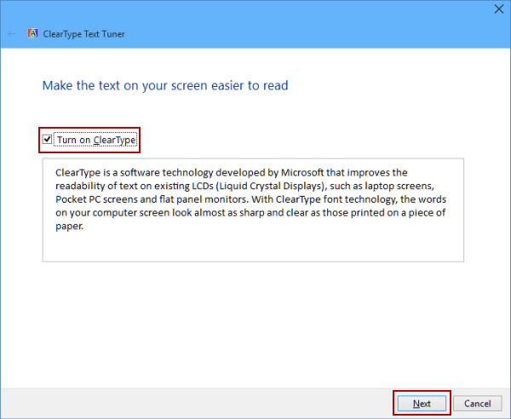Click the Next button

click(x=422, y=404)
